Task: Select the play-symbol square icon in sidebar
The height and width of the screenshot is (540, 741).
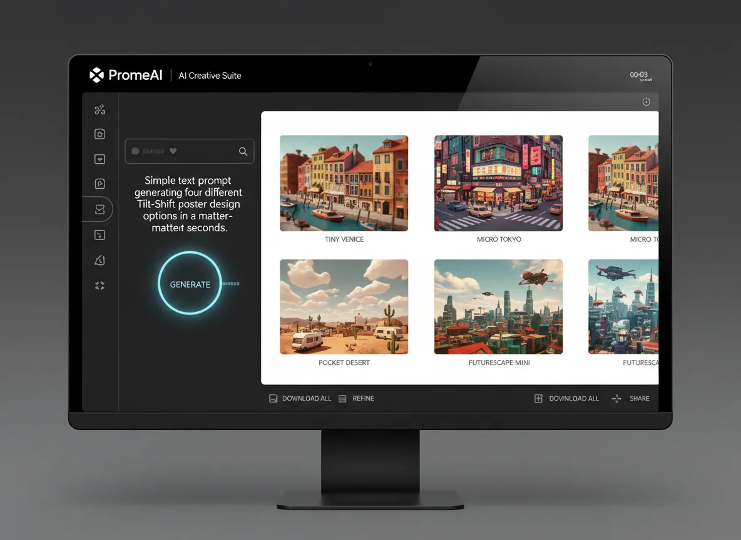Action: (x=100, y=184)
